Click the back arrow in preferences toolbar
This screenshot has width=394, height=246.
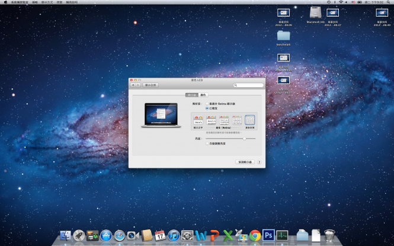[133, 85]
